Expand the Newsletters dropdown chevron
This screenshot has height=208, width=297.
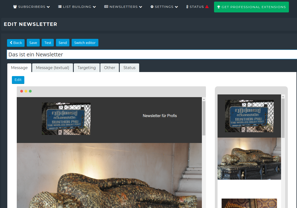(141, 7)
